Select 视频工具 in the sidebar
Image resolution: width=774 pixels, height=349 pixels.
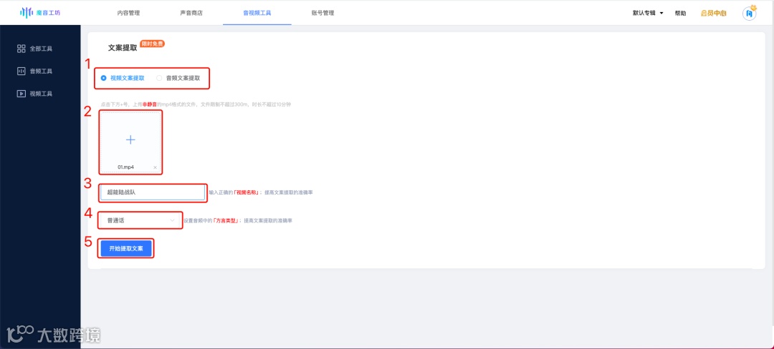34,94
